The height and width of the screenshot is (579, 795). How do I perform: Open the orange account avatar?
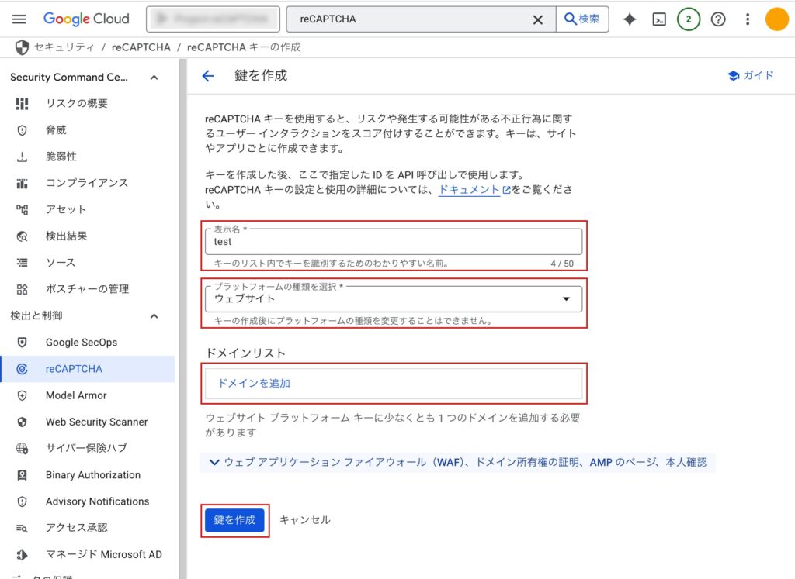pos(776,19)
